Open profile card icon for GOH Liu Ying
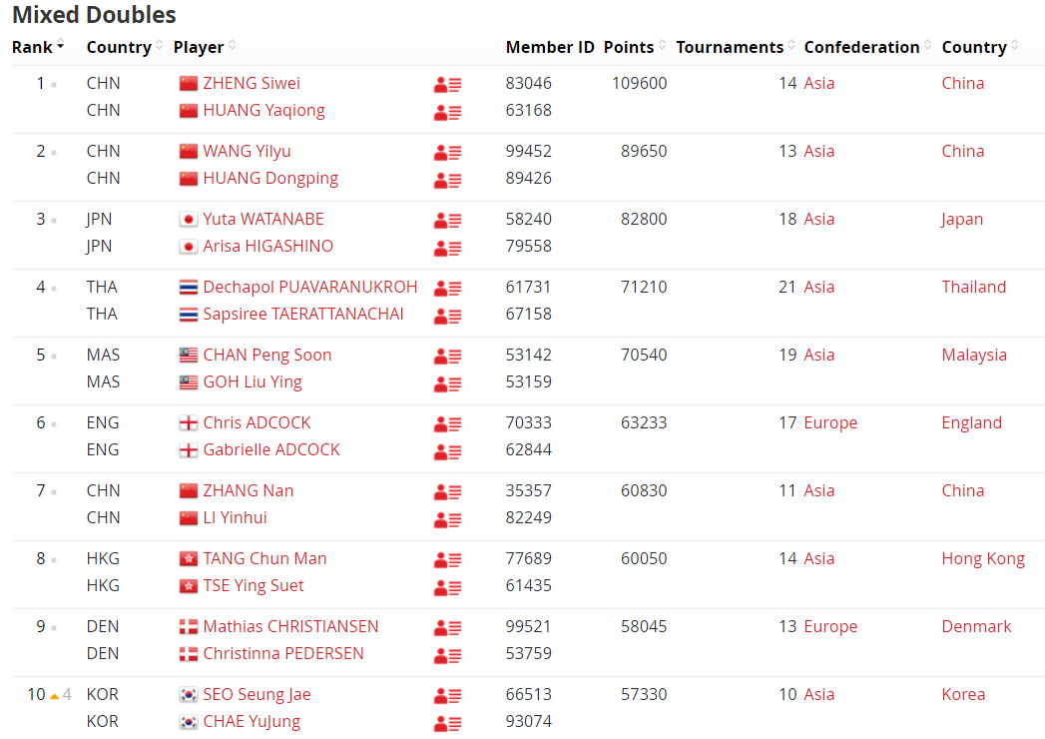Screen dimensions: 1045x739 447,383
